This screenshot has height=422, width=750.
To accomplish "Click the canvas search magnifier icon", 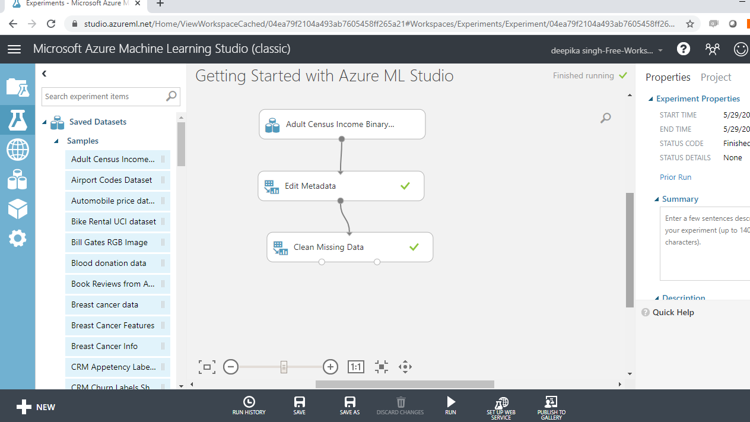I will [605, 118].
